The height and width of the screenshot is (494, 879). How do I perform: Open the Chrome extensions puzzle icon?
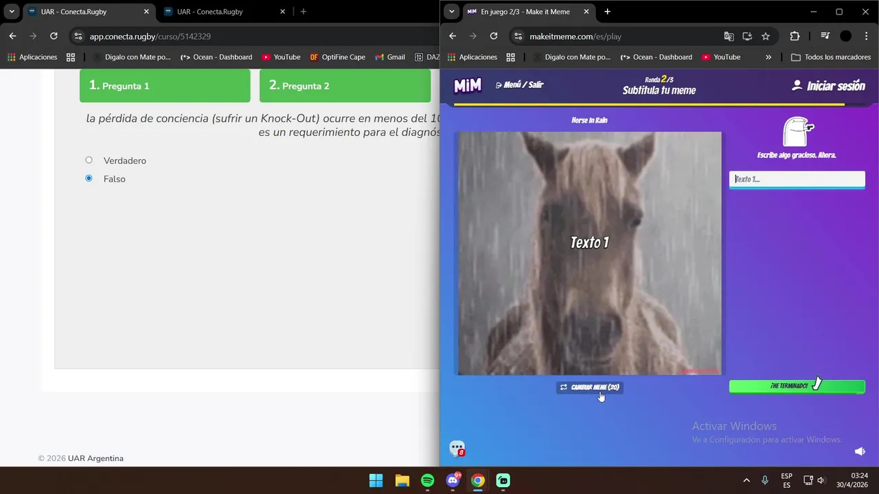pos(795,36)
